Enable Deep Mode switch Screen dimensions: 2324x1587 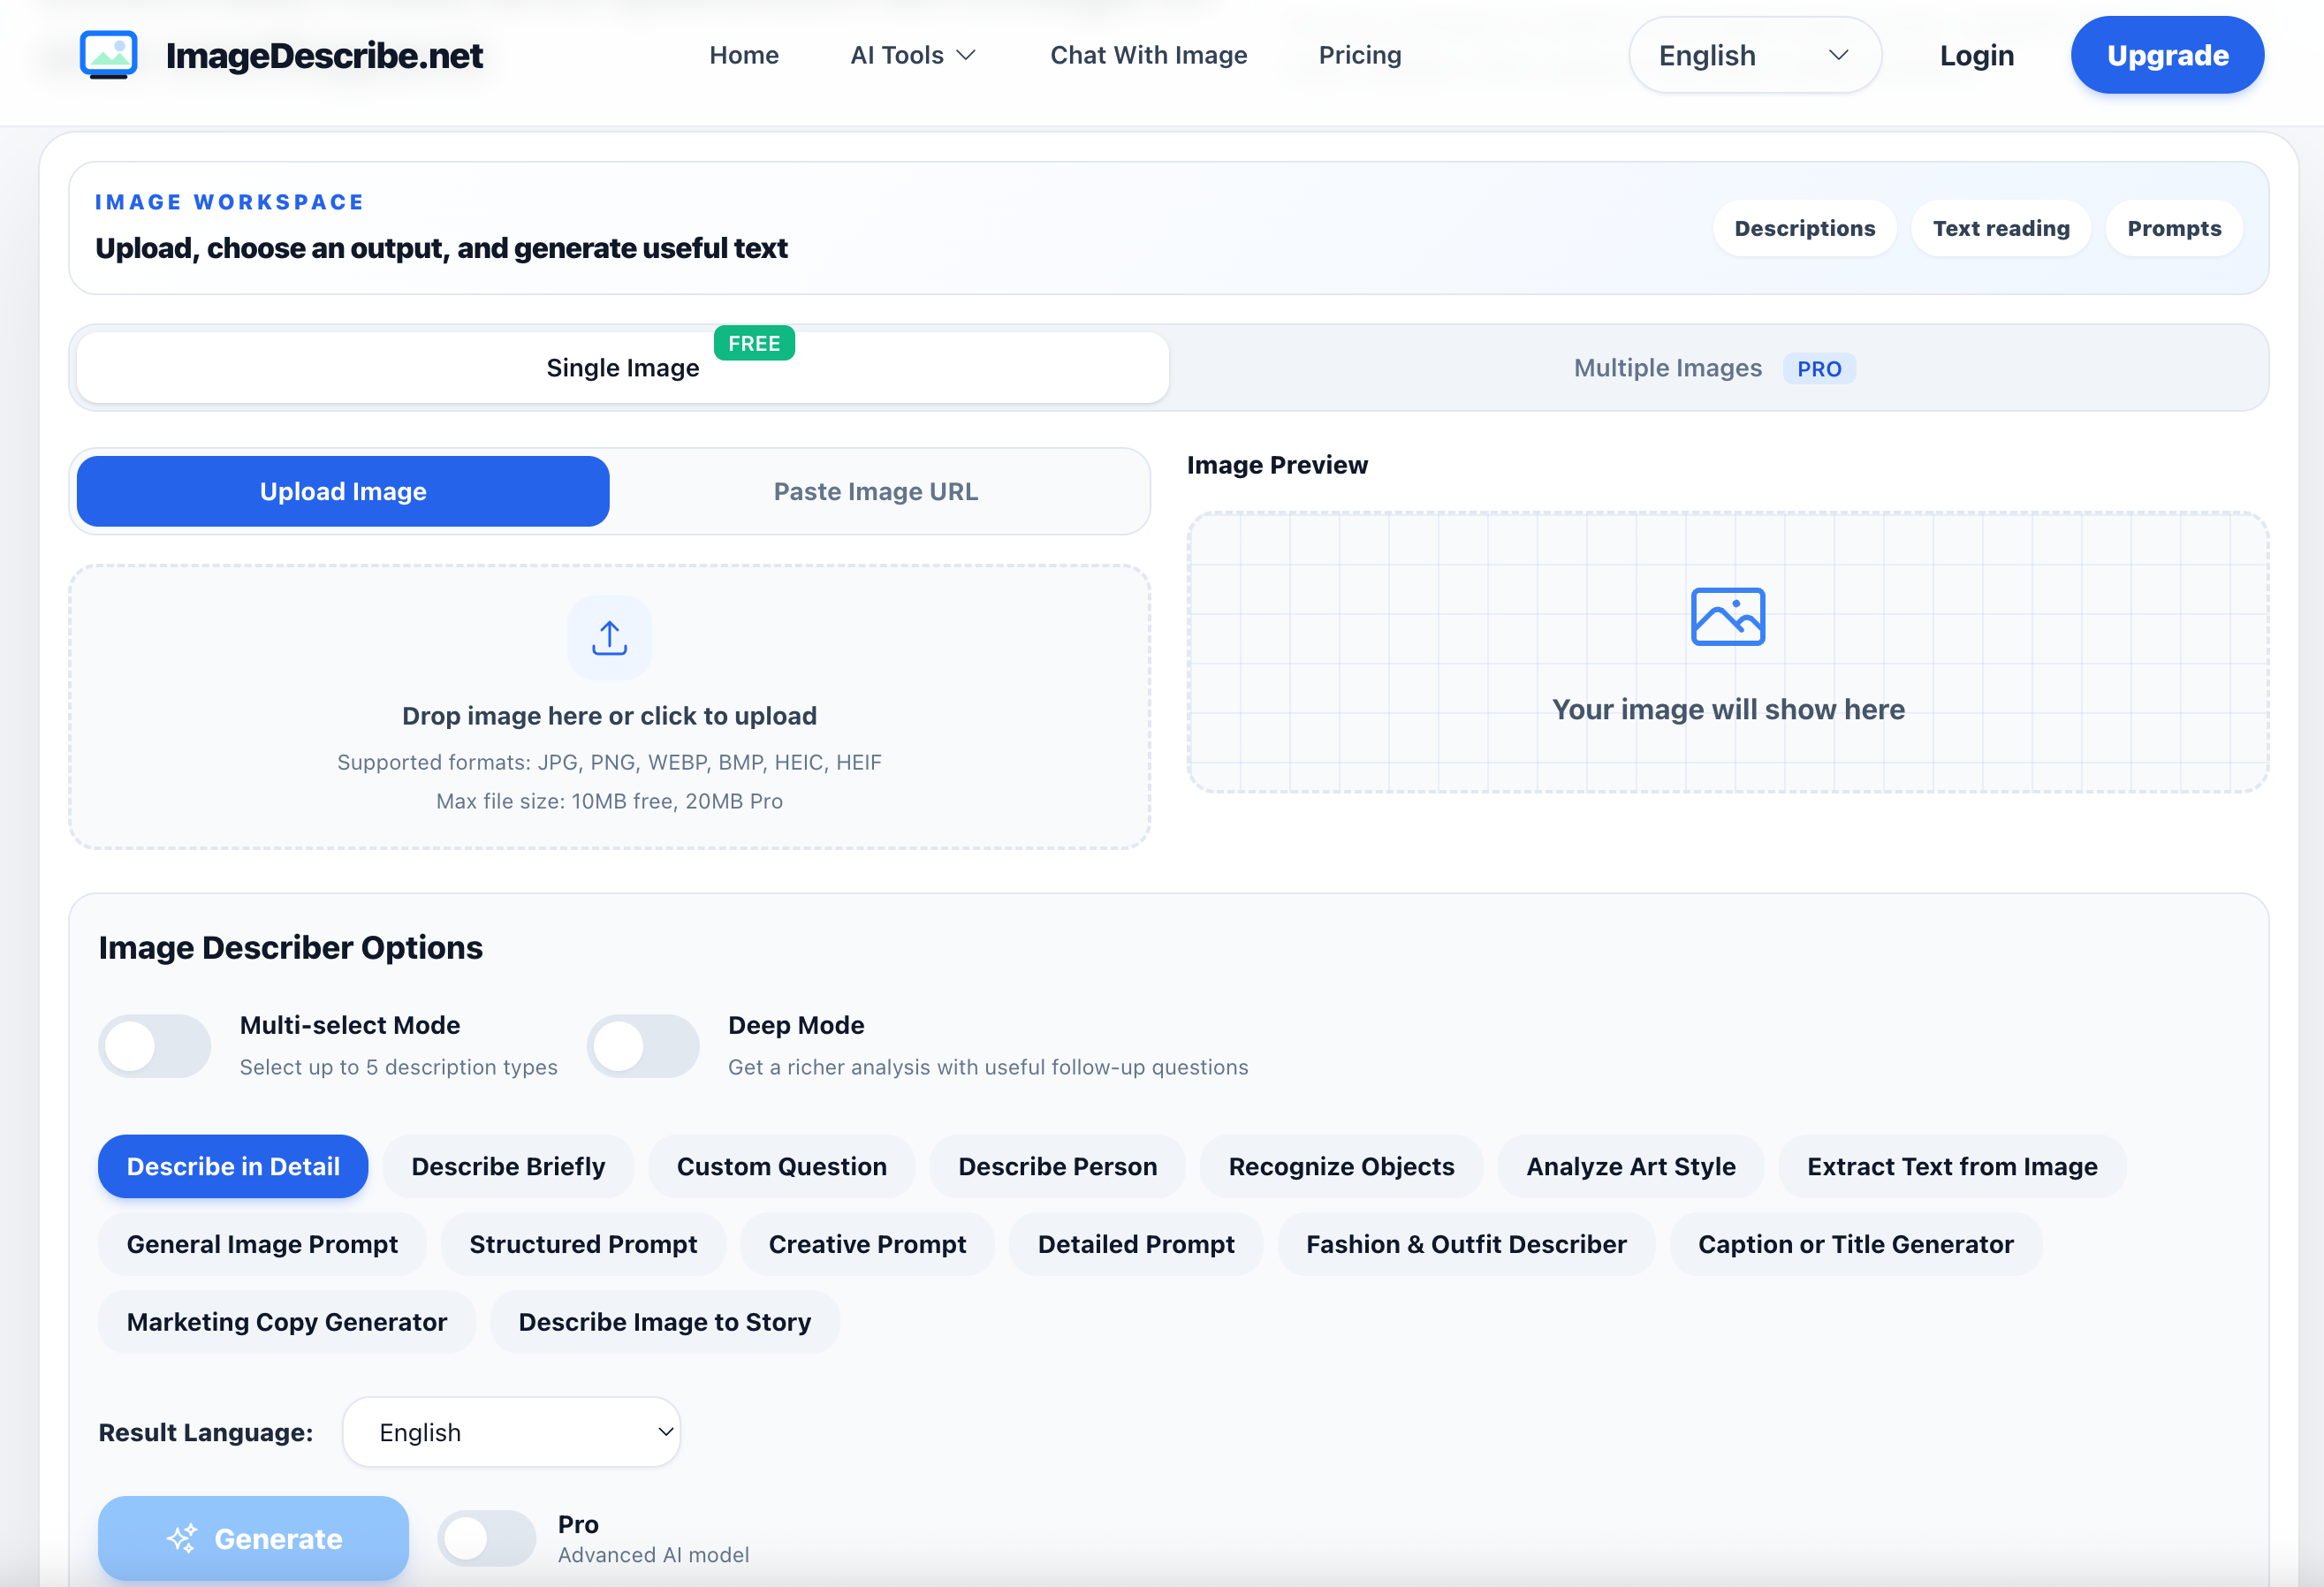(x=643, y=1046)
